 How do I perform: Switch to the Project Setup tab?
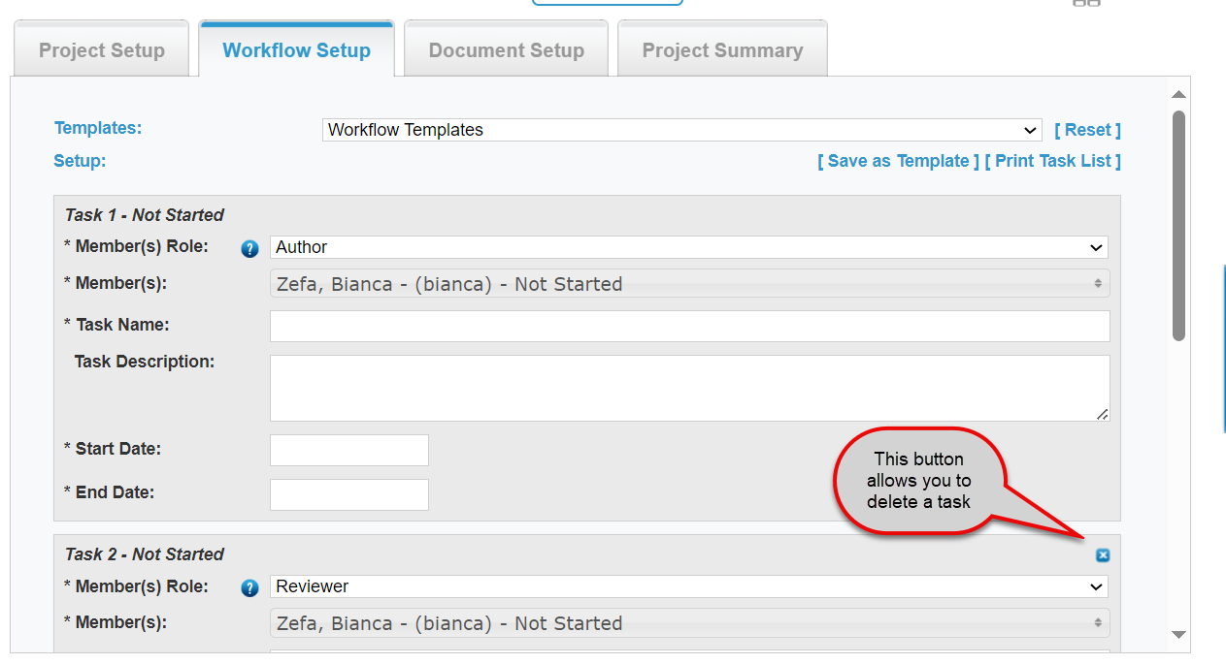pyautogui.click(x=102, y=50)
